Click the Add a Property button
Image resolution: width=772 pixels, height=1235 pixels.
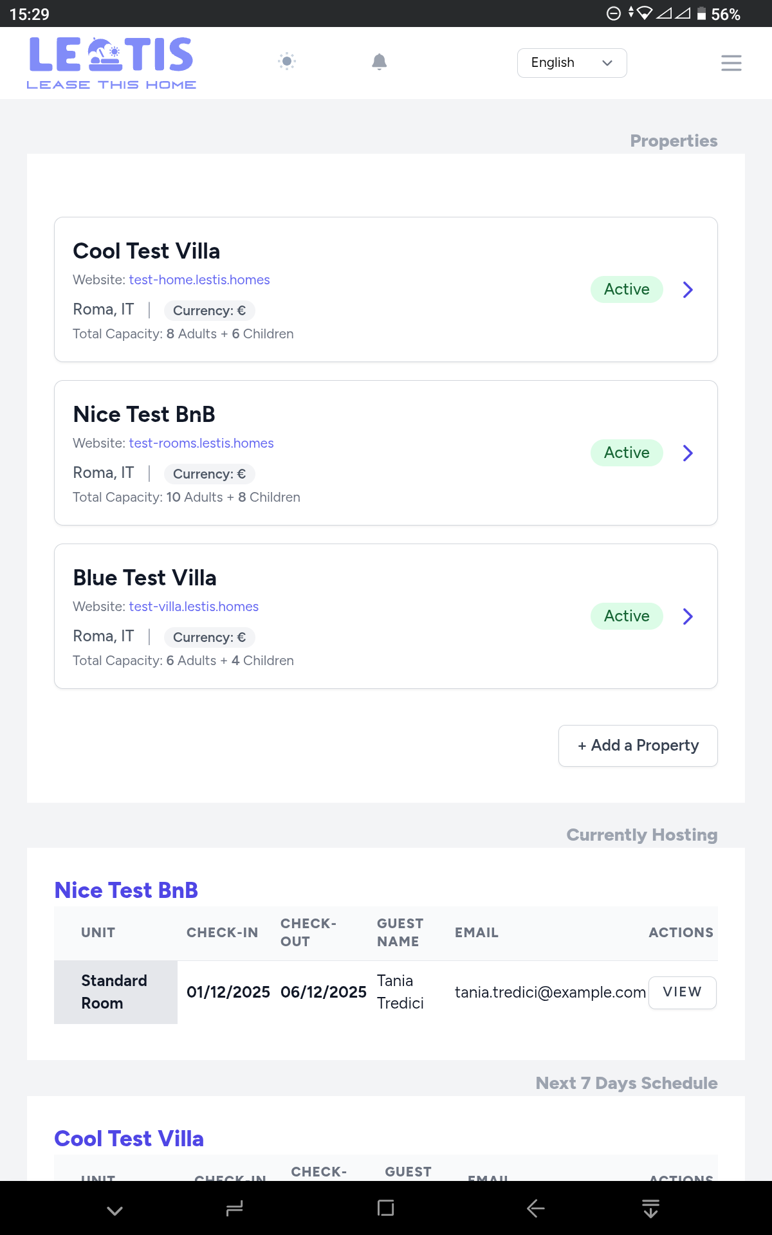click(638, 745)
